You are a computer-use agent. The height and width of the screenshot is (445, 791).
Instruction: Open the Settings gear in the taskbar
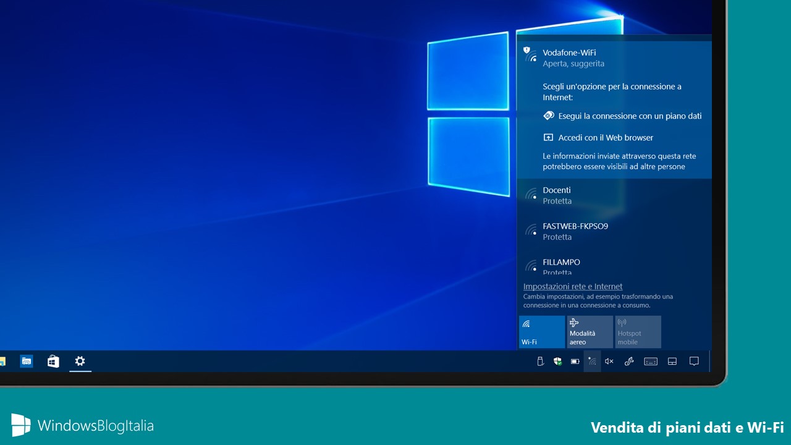click(80, 361)
